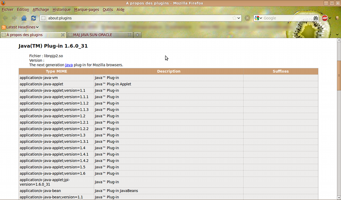Click 'application/x-java-applet;version=1.6' cell

point(56,174)
